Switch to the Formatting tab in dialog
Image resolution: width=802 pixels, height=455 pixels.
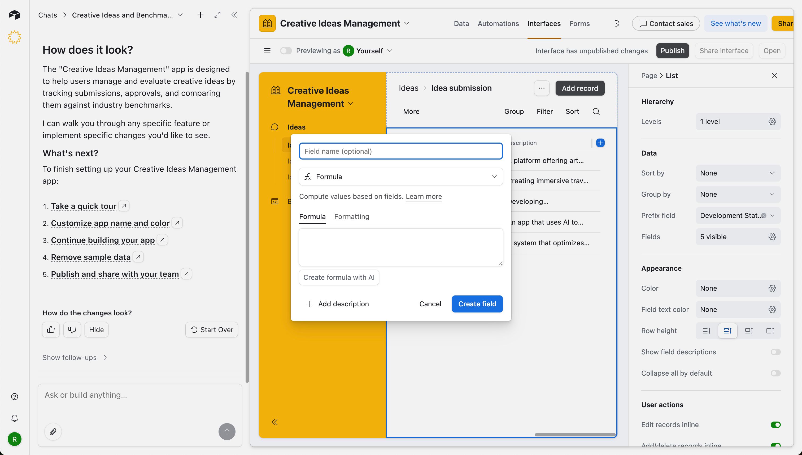[351, 217]
